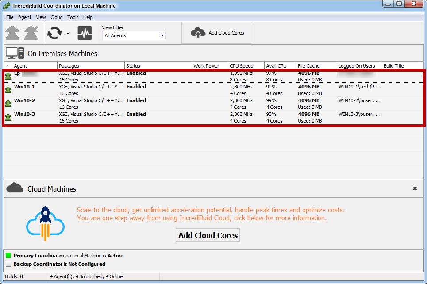Click the single up-arrow enable agent toolbar icon

[12, 33]
